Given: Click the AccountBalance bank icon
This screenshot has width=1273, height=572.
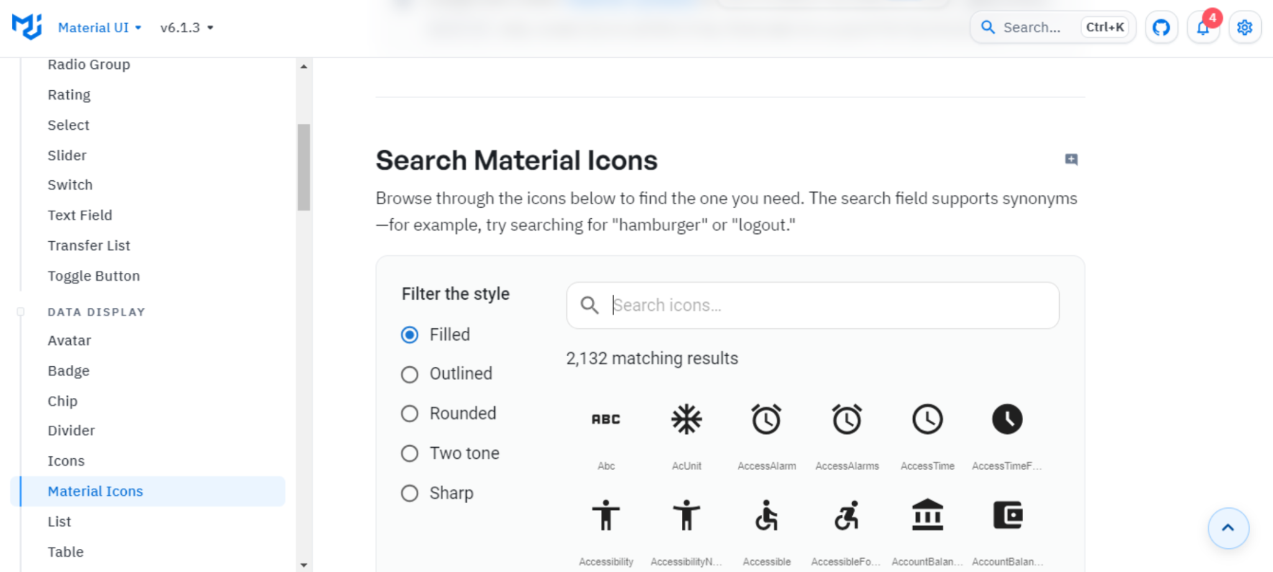Looking at the screenshot, I should pyautogui.click(x=927, y=515).
